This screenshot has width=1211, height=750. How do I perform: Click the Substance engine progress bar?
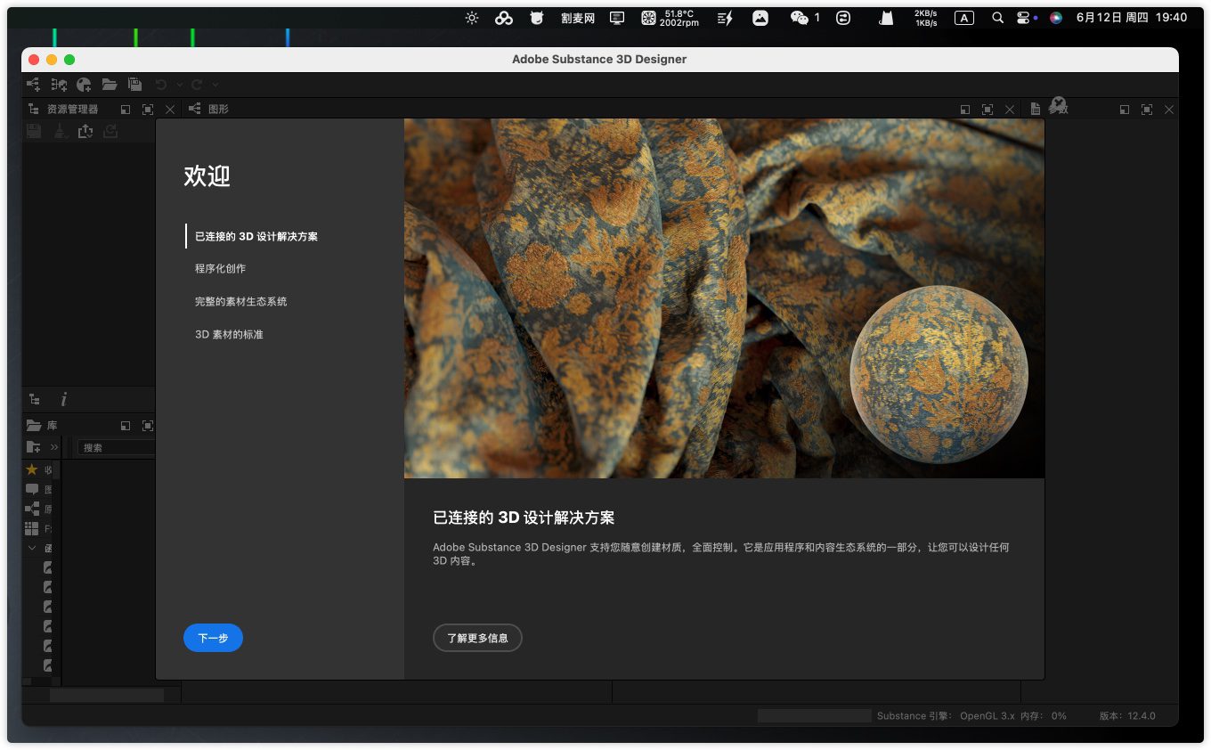(x=815, y=715)
